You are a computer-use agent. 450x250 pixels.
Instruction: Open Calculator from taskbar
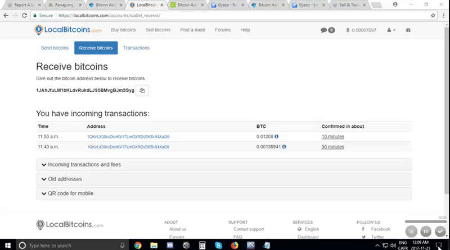click(202, 246)
